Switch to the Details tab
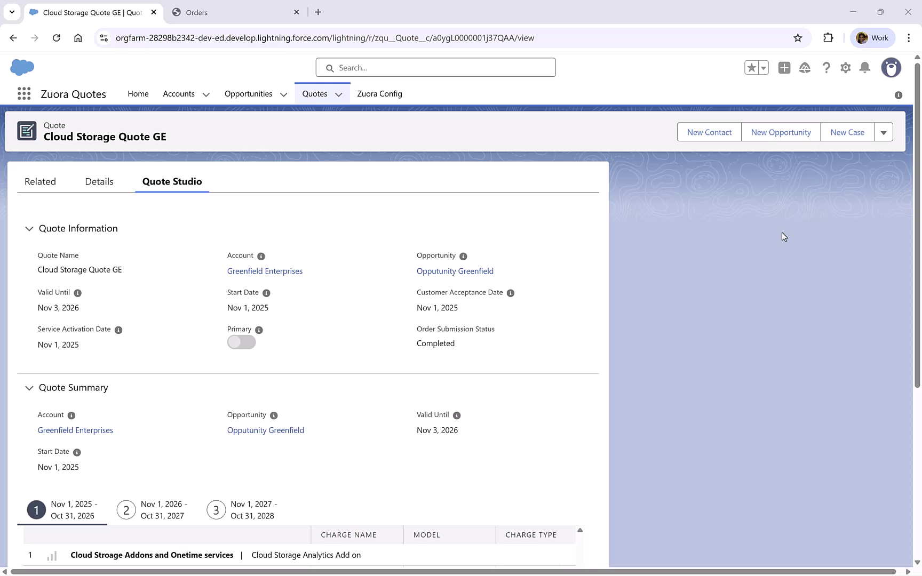The height and width of the screenshot is (576, 922). 99,181
